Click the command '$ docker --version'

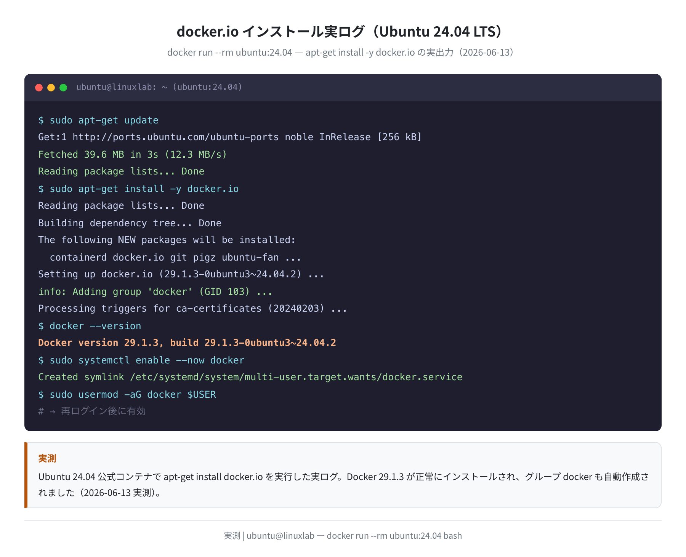pyautogui.click(x=90, y=326)
